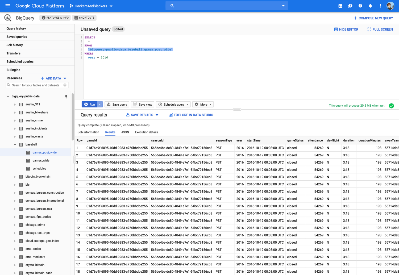Switch to Job information tab

[x=88, y=132]
